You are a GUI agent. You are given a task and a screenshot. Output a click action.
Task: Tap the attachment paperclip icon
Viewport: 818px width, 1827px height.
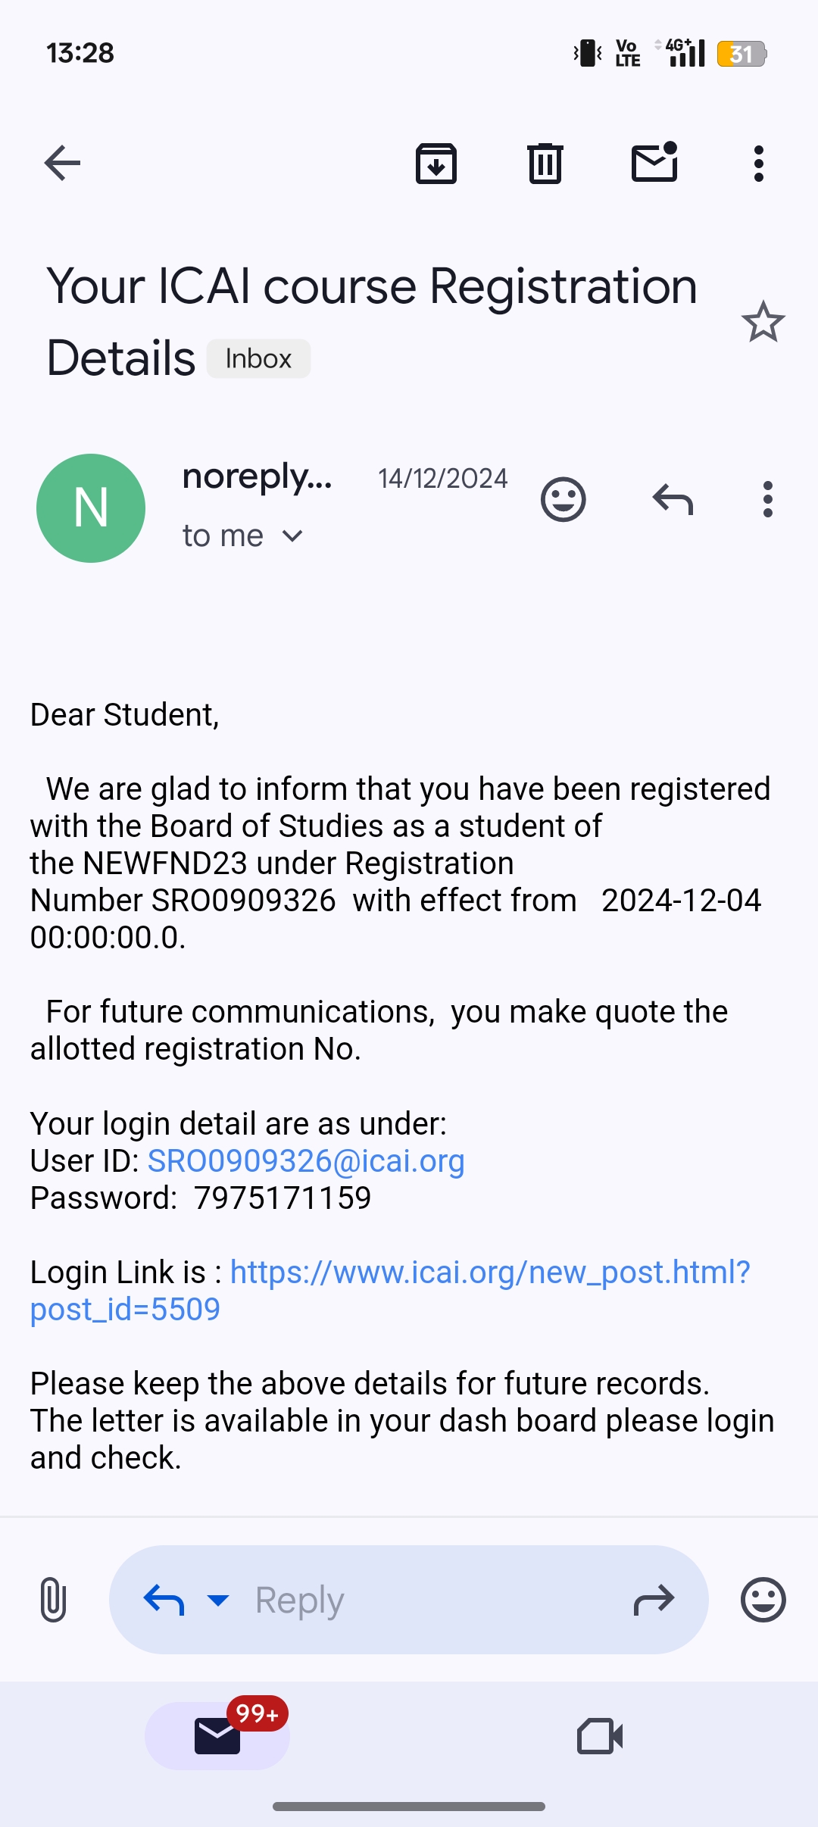53,1599
